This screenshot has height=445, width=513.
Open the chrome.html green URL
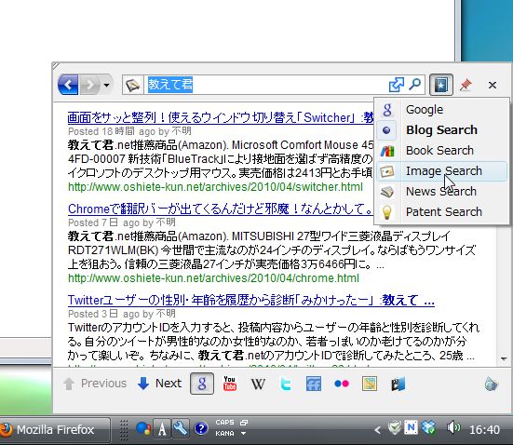[x=213, y=278]
